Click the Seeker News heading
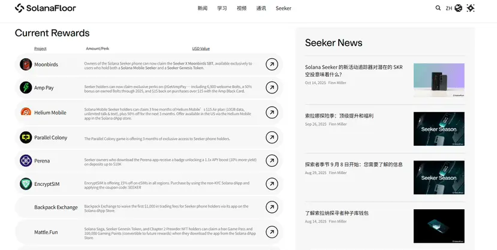497x250 pixels. [x=334, y=43]
